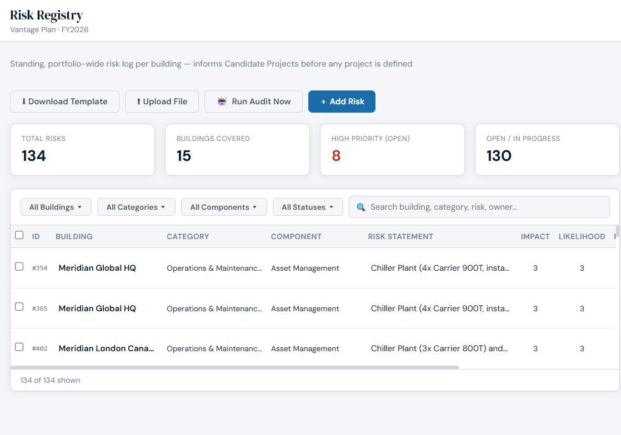Image resolution: width=621 pixels, height=435 pixels.
Task: Click into the search building, category field
Action: [x=479, y=207]
